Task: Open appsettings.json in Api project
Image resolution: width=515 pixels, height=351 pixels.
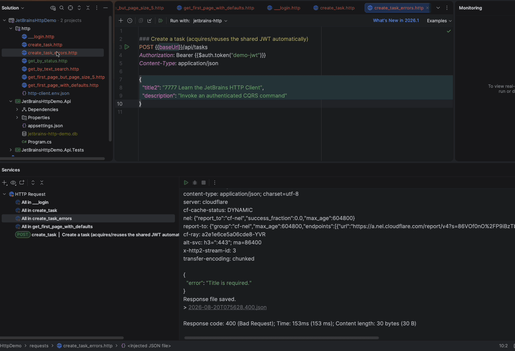Action: coord(45,126)
